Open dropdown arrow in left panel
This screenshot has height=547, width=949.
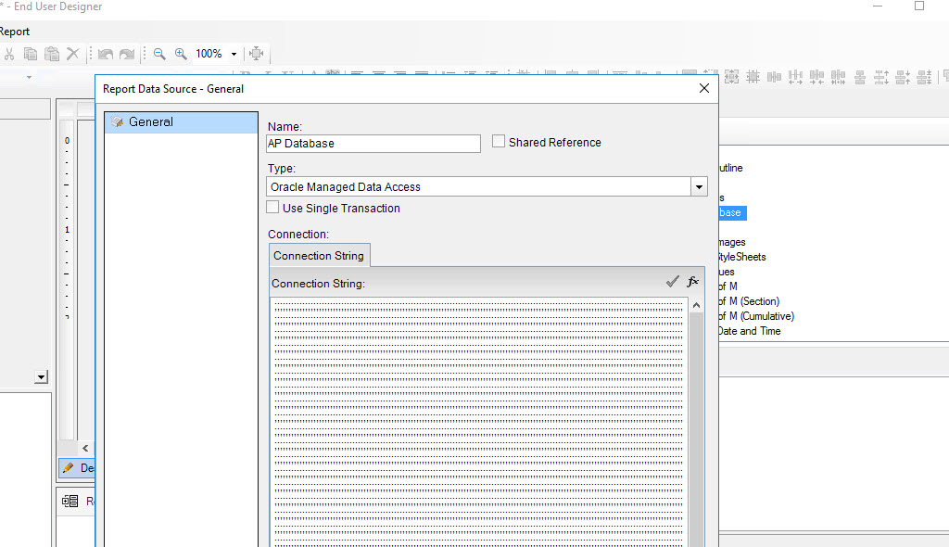41,377
